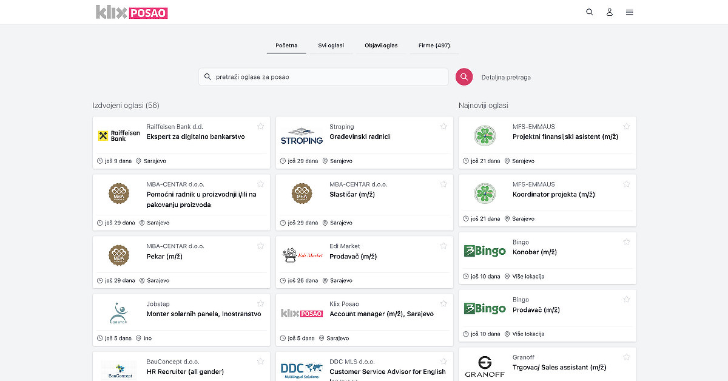This screenshot has width=728, height=381.
Task: Toggle favorite star on Projektni finansijski asistent
Action: point(627,126)
